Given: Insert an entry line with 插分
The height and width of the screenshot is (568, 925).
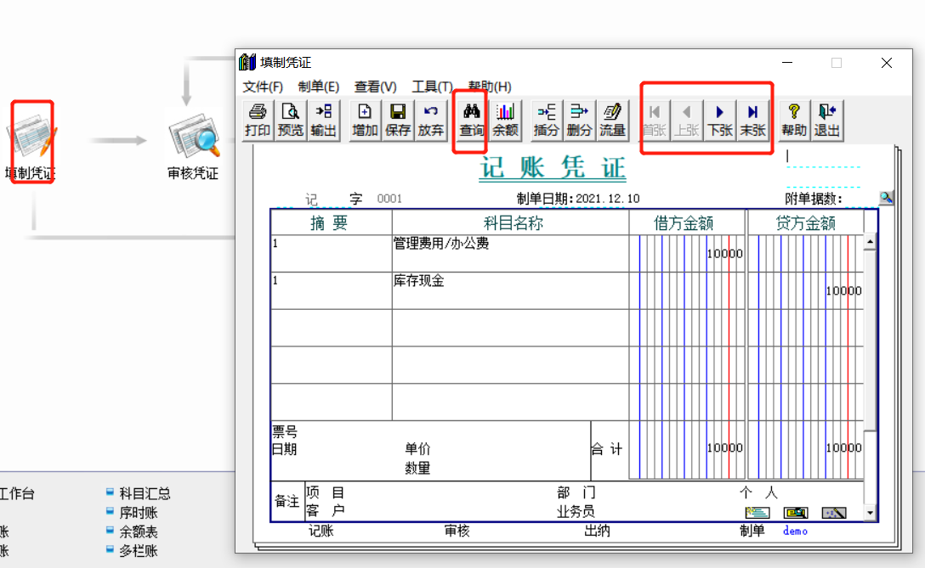Looking at the screenshot, I should [x=546, y=121].
